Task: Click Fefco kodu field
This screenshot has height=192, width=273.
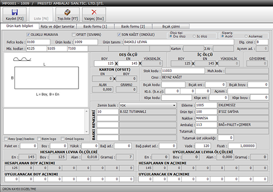Action: (38, 42)
